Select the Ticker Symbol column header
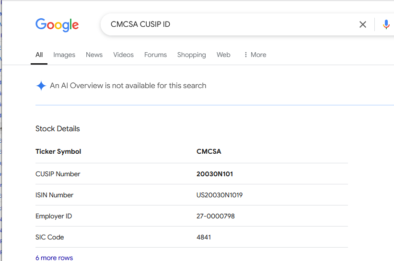The height and width of the screenshot is (261, 394). 58,152
